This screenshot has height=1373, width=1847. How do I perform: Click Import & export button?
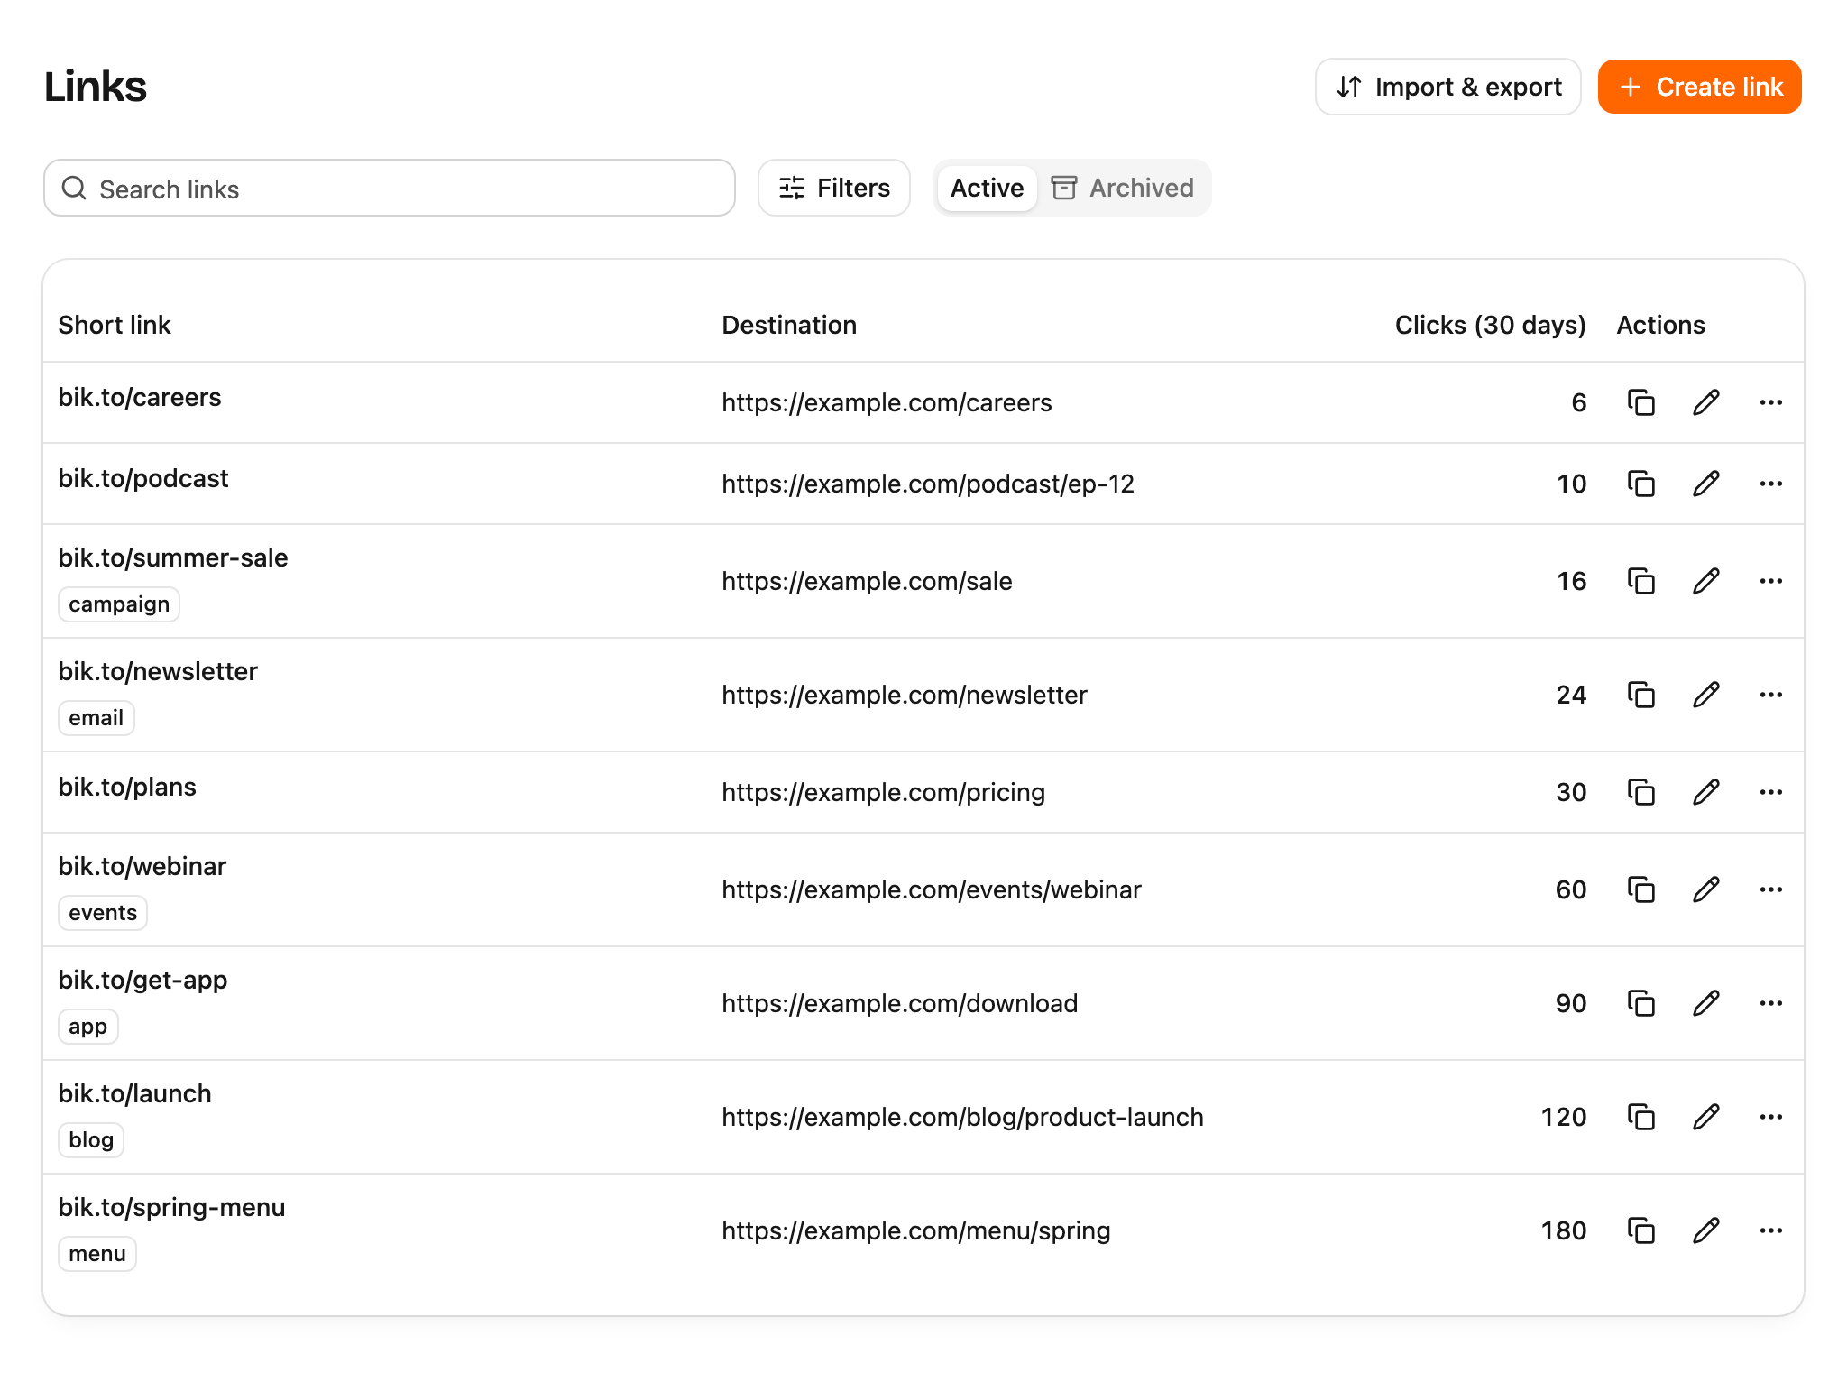(x=1447, y=87)
